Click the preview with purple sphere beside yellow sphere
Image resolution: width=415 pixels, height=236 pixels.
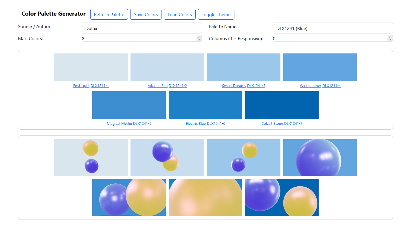[x=129, y=198]
